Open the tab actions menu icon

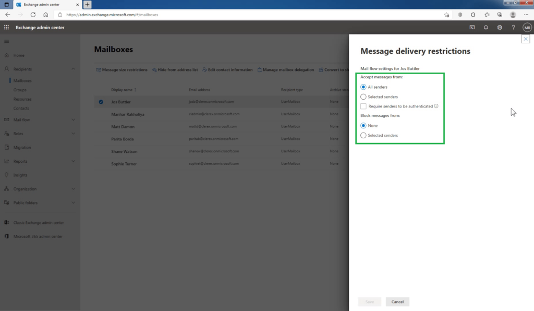6,4
